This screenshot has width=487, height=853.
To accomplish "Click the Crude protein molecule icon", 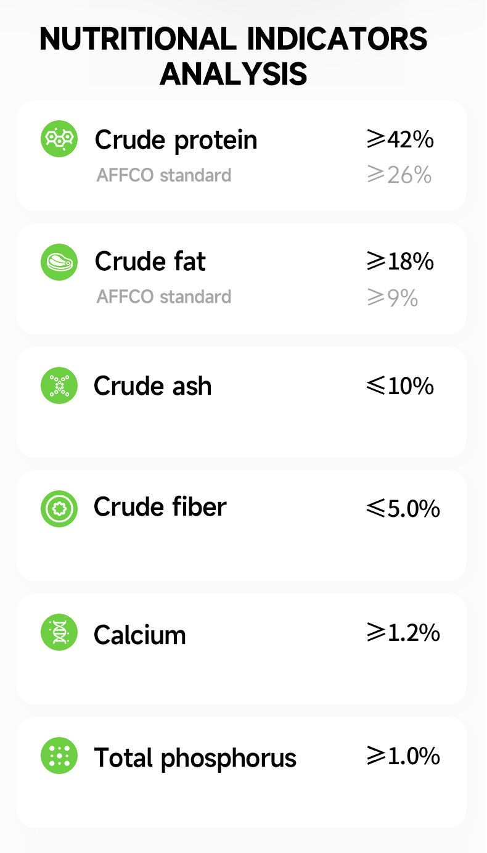I will [59, 139].
